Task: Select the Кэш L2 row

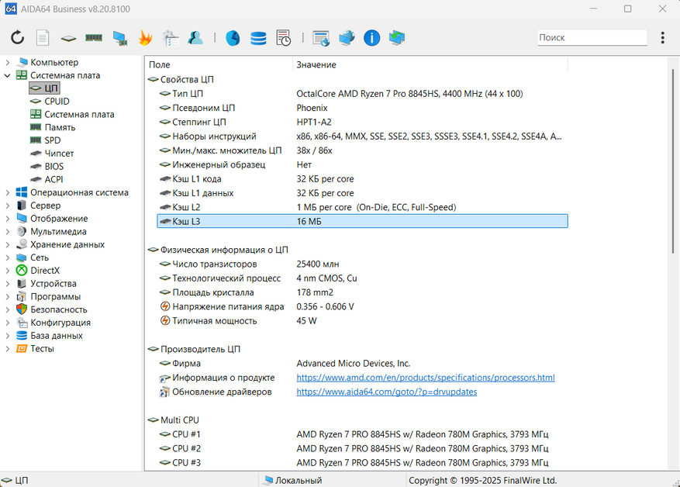Action: coord(363,207)
